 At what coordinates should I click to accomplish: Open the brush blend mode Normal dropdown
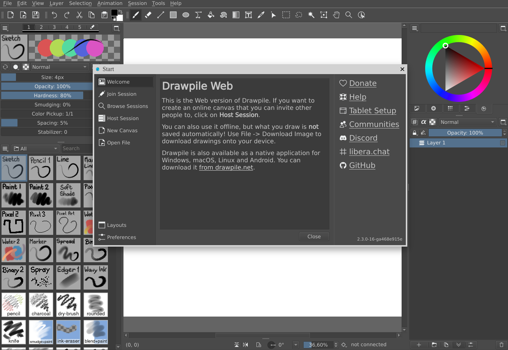pyautogui.click(x=60, y=67)
